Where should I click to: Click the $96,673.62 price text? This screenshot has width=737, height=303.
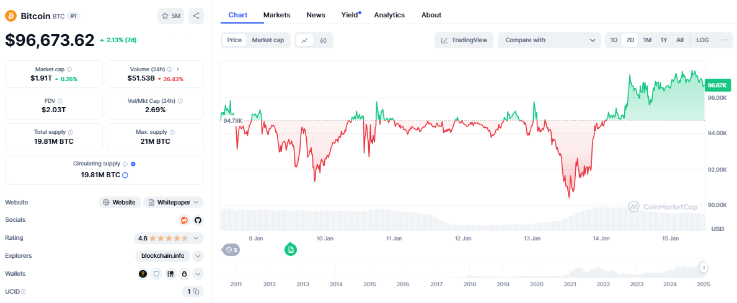coord(50,40)
